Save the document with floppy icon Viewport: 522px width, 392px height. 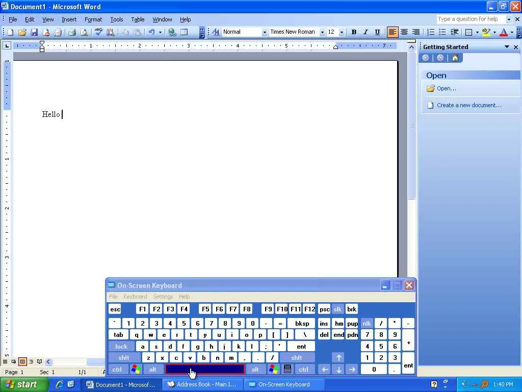pyautogui.click(x=34, y=32)
